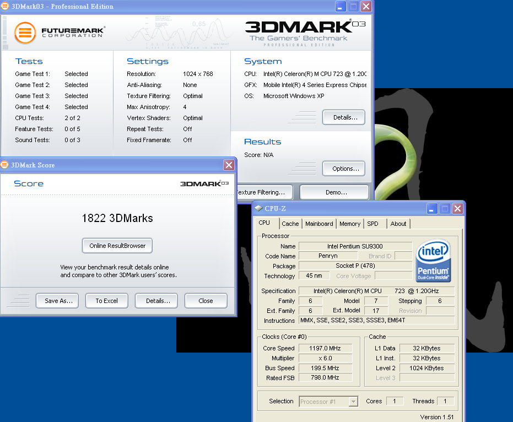
Task: Click the Specification field in CPU-Z
Action: [x=376, y=291]
